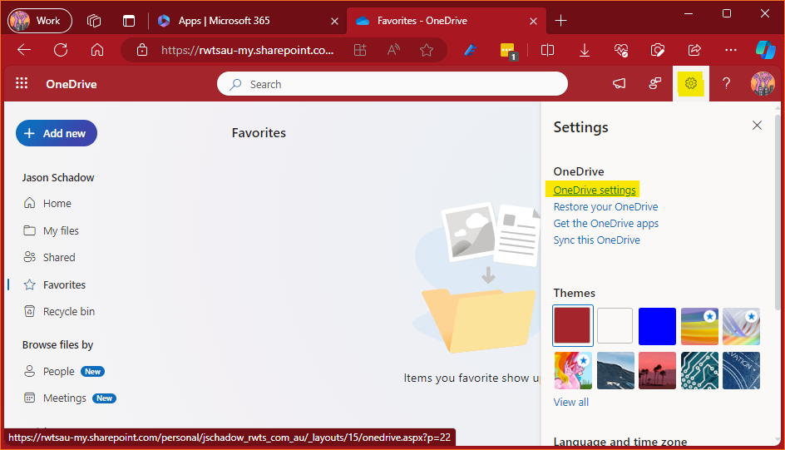Click the OneDrive search box

click(x=392, y=84)
